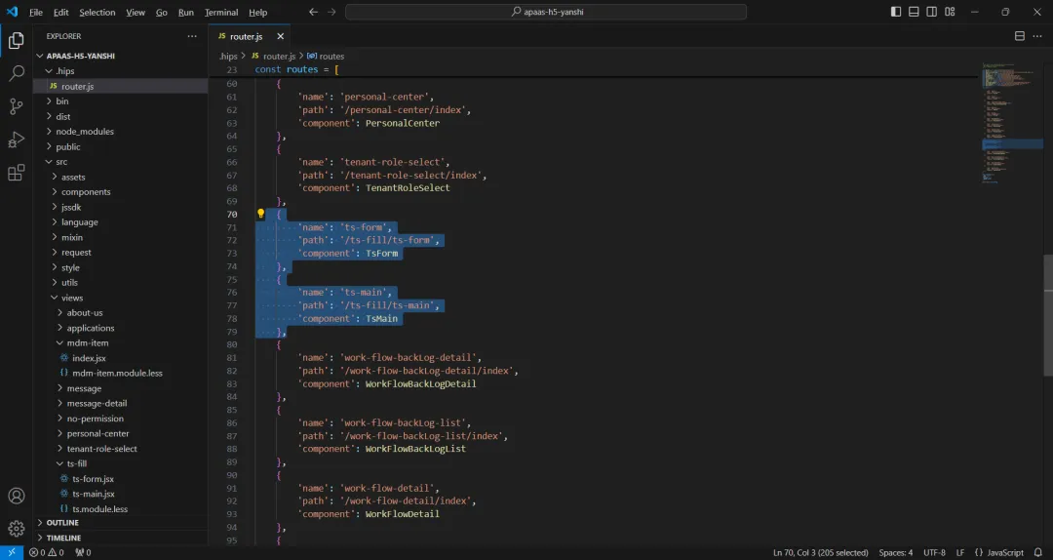Click 'TenantRoleSelect' on line 68
Viewport: 1053px width, 560px height.
[x=408, y=188]
